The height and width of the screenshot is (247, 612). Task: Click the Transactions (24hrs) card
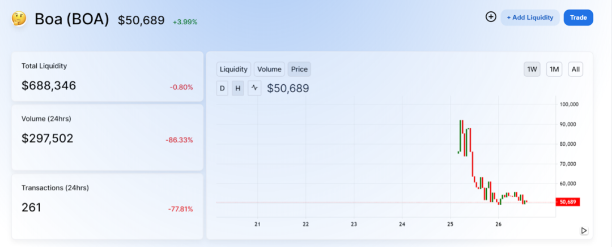107,206
